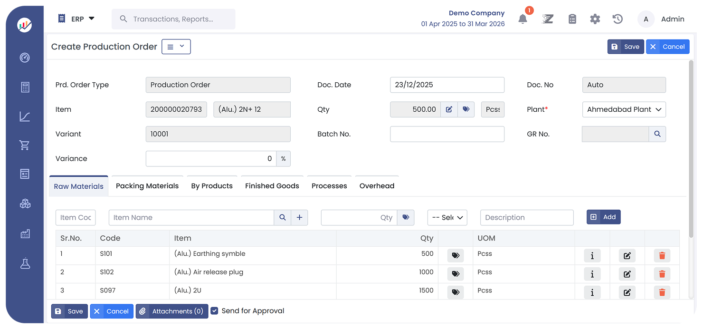This screenshot has width=703, height=329.
Task: Delete the Earthing symble row
Action: click(x=662, y=256)
